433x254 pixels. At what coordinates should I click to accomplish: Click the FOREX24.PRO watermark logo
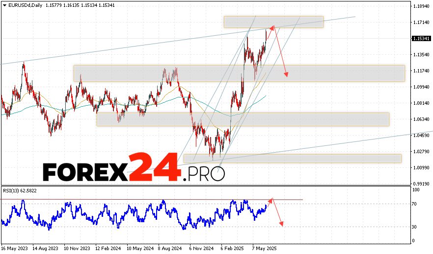point(134,170)
